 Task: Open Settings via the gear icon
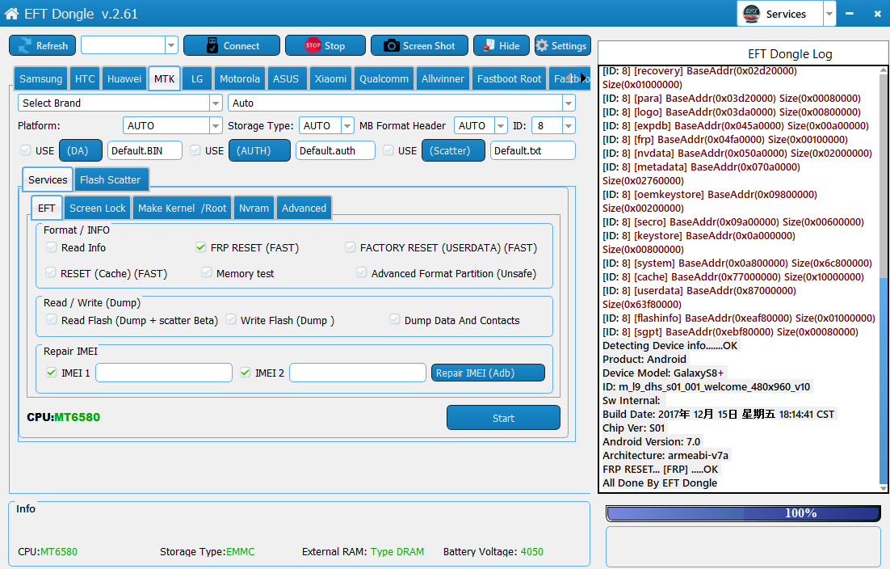[542, 46]
